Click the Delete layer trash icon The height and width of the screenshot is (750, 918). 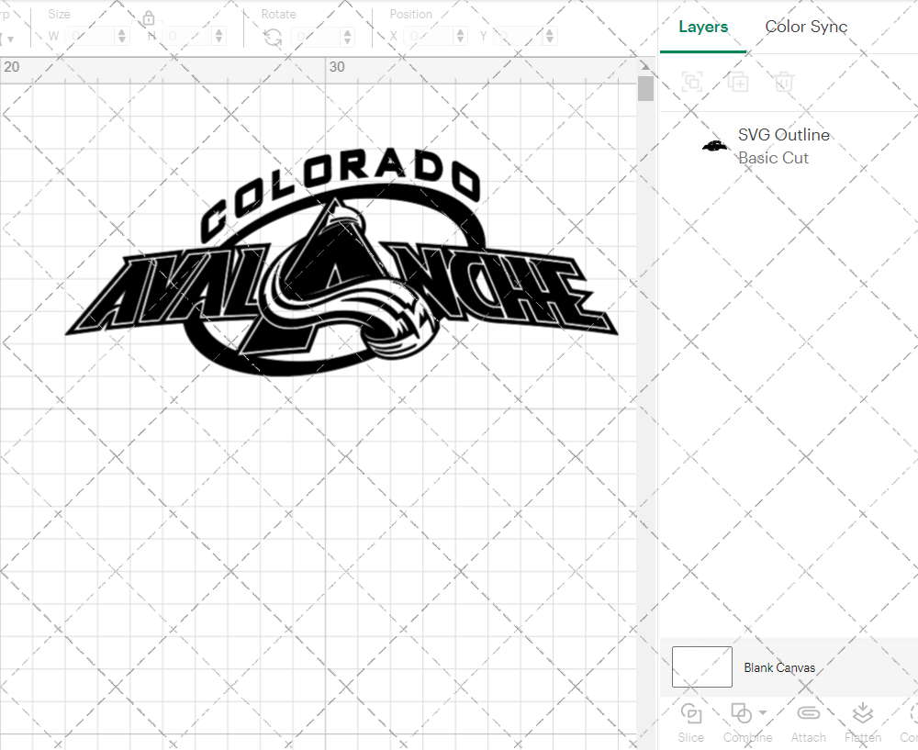pyautogui.click(x=784, y=82)
